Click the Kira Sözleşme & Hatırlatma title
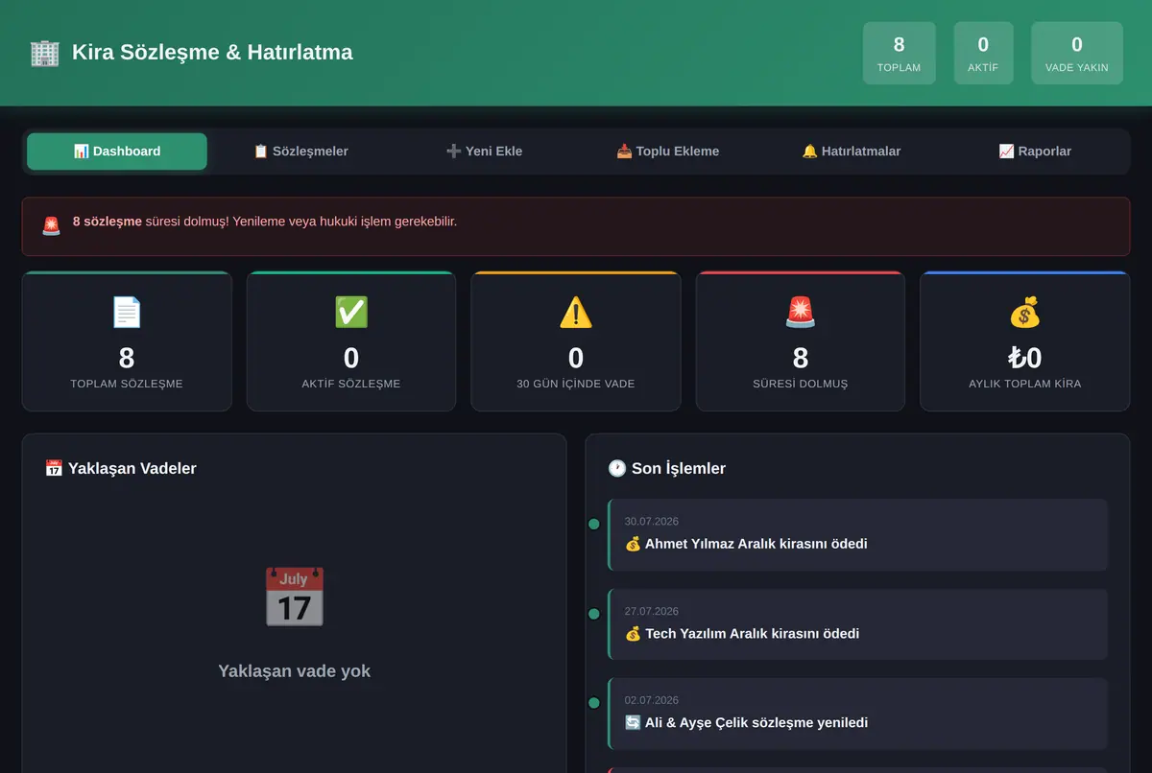 (212, 53)
